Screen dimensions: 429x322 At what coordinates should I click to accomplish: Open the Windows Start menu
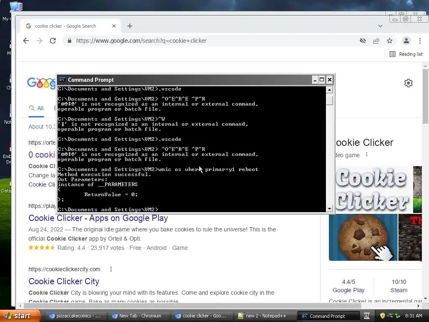[x=20, y=316]
